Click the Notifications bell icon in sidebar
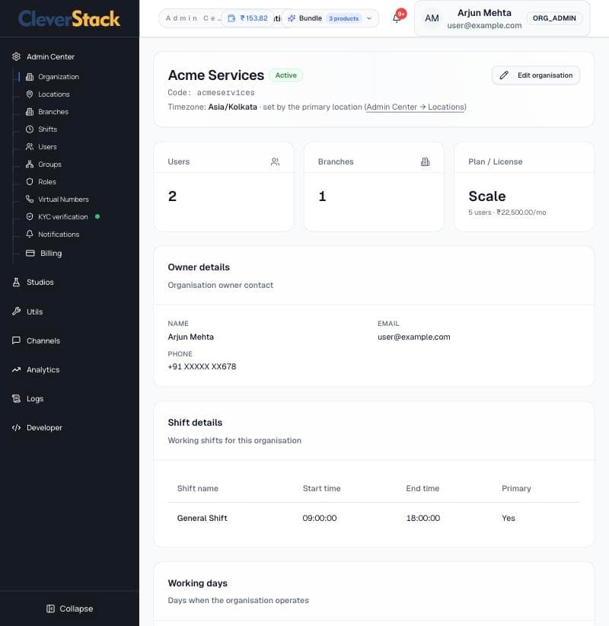 (30, 235)
